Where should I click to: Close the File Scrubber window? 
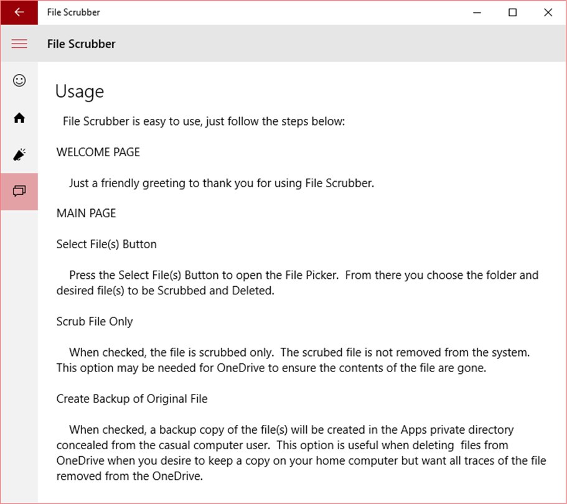pos(548,12)
